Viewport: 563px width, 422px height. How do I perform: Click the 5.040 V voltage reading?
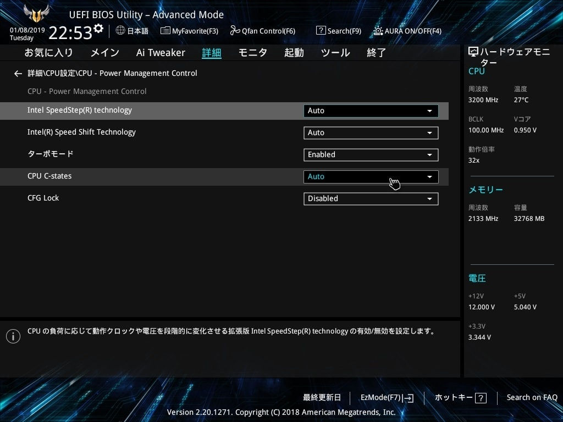[x=525, y=307]
